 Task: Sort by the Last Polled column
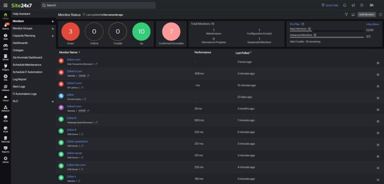pos(243,52)
